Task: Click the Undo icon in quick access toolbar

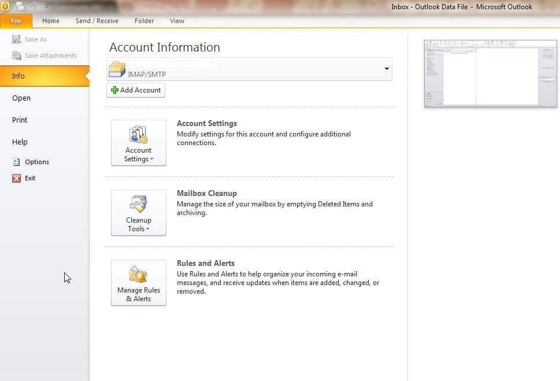Action: pos(35,6)
